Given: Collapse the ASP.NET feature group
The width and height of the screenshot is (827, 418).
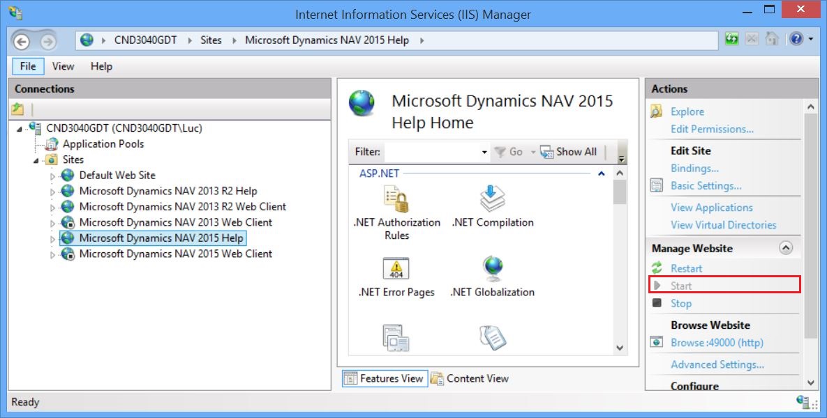Looking at the screenshot, I should point(602,173).
